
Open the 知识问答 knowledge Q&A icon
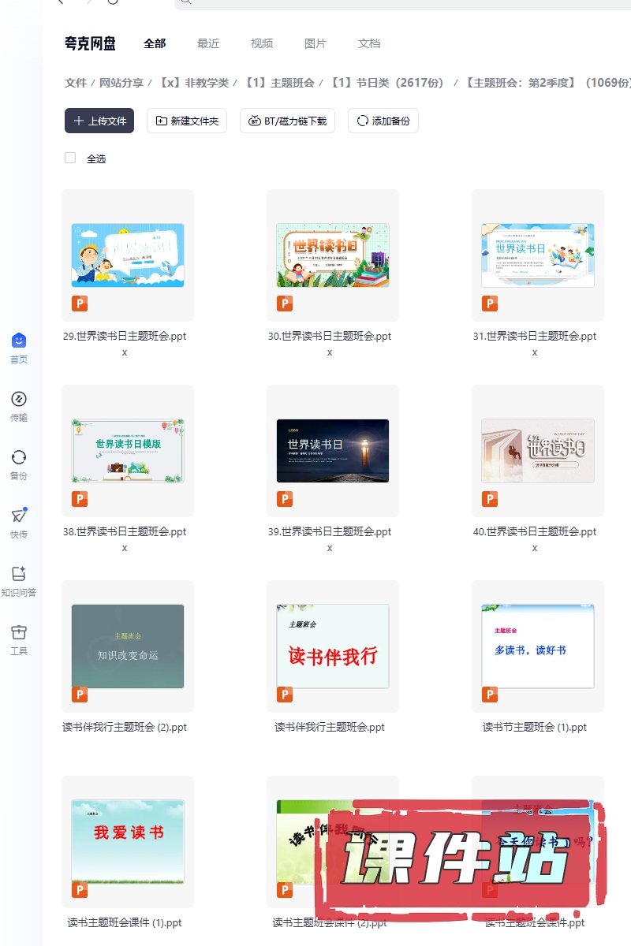[x=19, y=574]
